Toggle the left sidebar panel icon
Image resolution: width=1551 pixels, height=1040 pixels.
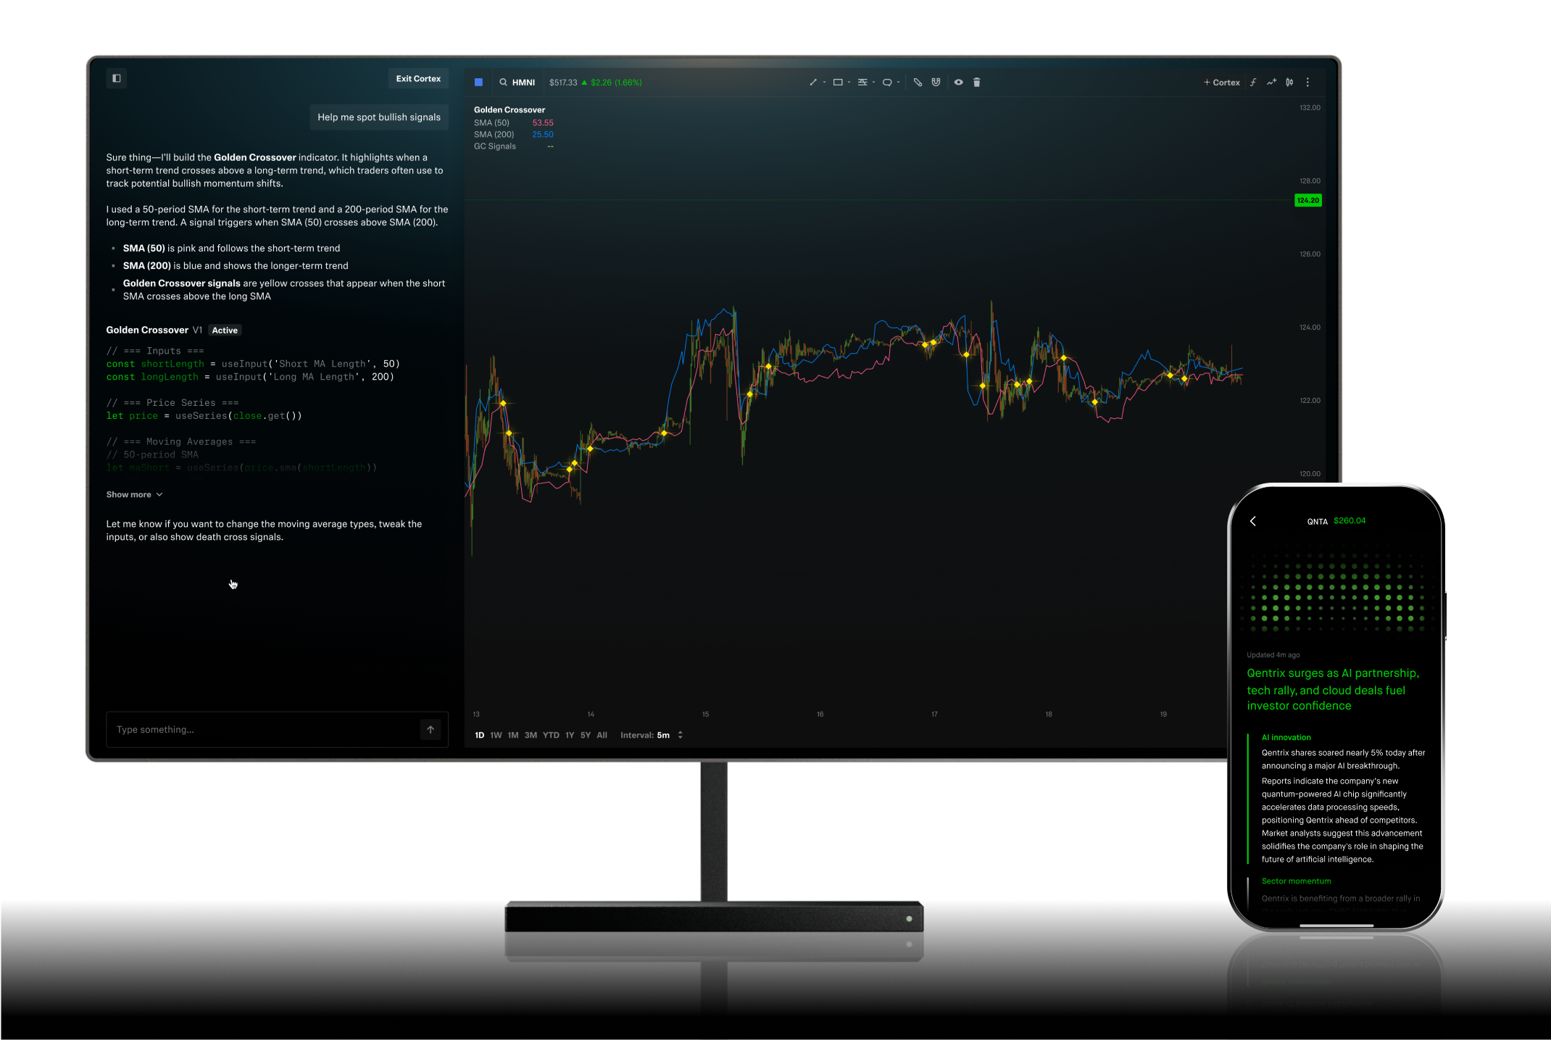(117, 78)
